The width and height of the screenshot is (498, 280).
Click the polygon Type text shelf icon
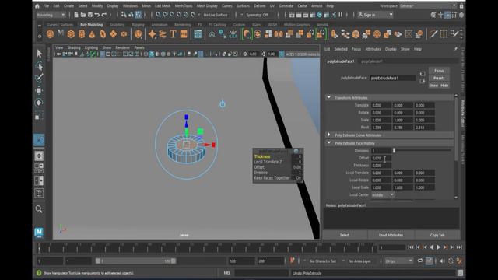pos(173,34)
